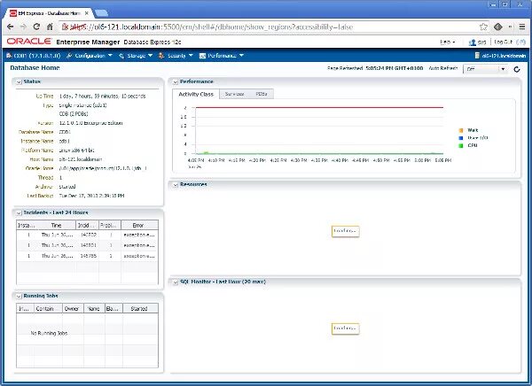Click the Name column header in Running Jobs
The height and width of the screenshot is (386, 532).
pos(94,309)
